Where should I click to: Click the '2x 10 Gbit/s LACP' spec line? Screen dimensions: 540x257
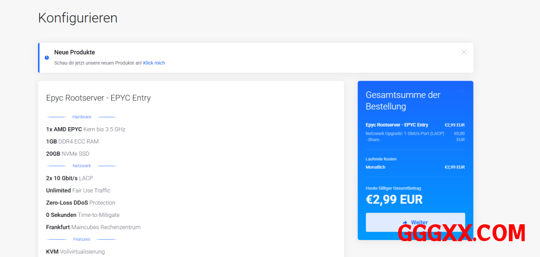[x=70, y=178]
